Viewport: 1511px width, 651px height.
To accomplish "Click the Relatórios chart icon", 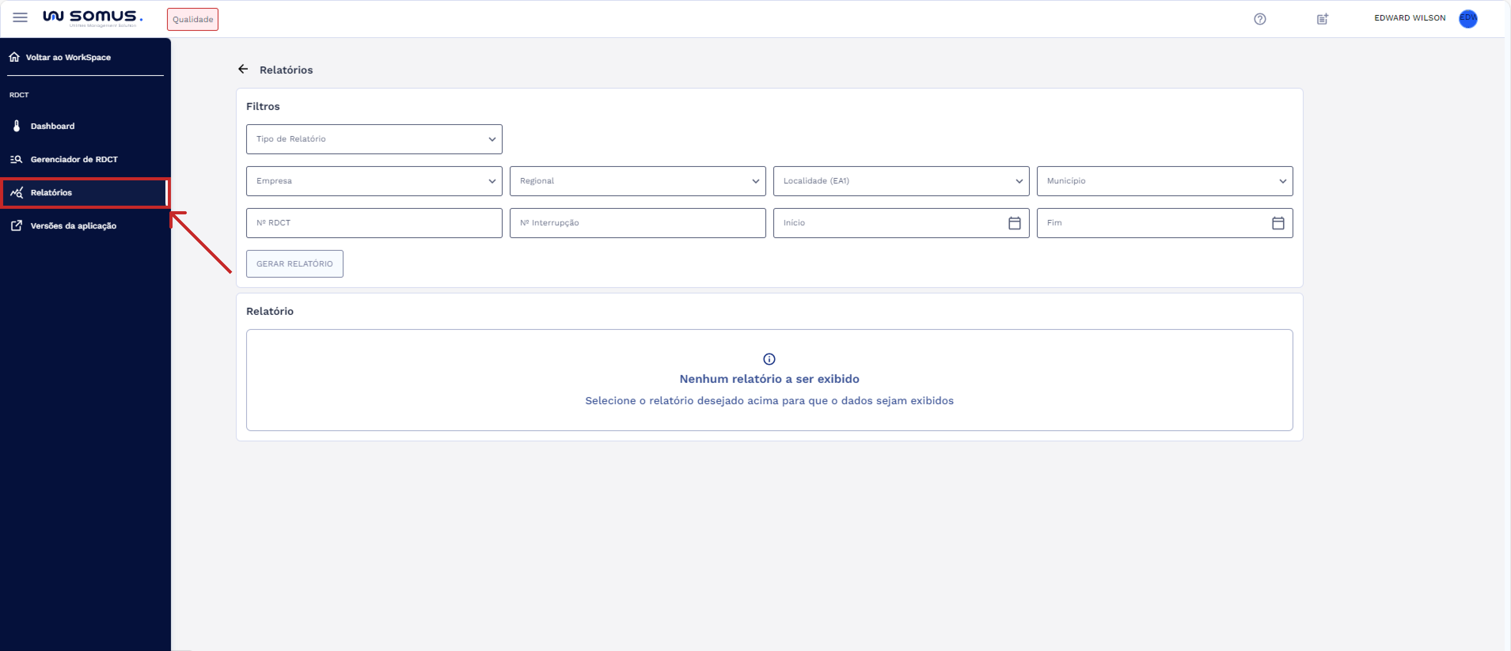I will coord(17,192).
